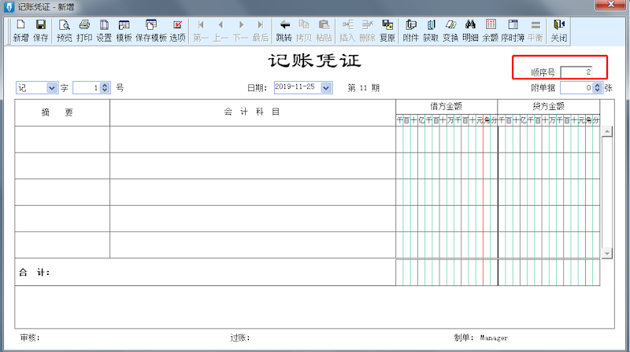Go to next voucher 下一
The width and height of the screenshot is (630, 352).
pyautogui.click(x=241, y=31)
